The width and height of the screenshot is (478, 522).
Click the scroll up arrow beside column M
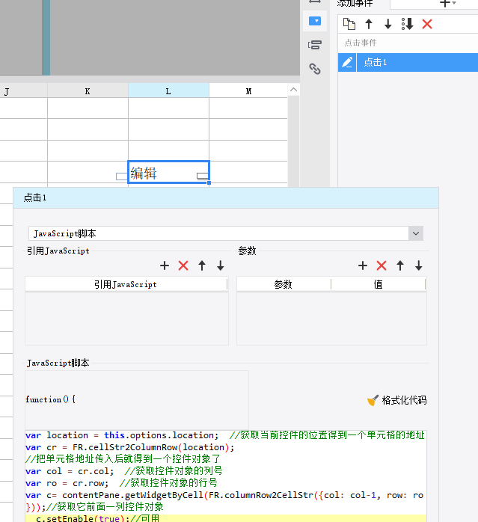[293, 90]
